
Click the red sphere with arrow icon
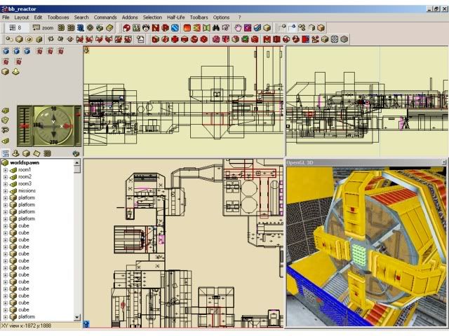click(x=126, y=28)
